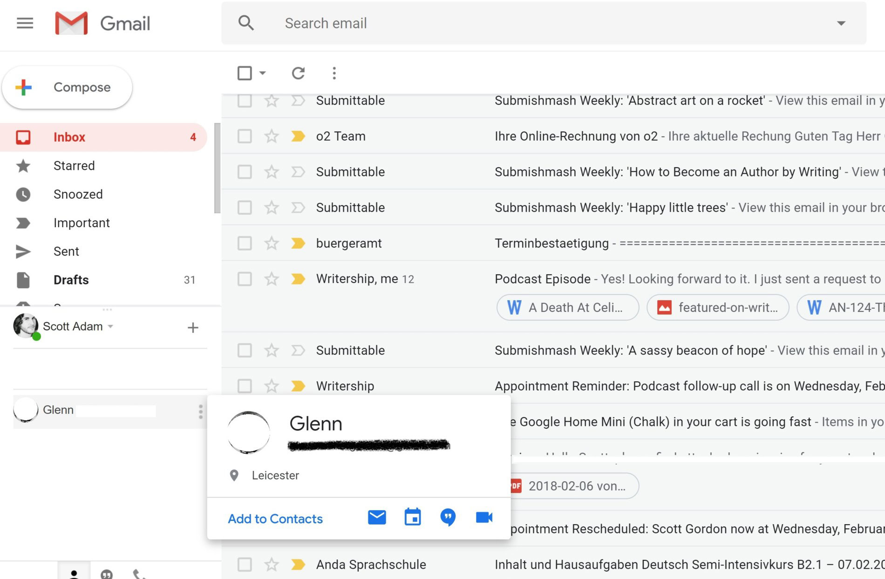The image size is (885, 579).
Task: Refresh the inbox with reload icon
Action: point(298,73)
